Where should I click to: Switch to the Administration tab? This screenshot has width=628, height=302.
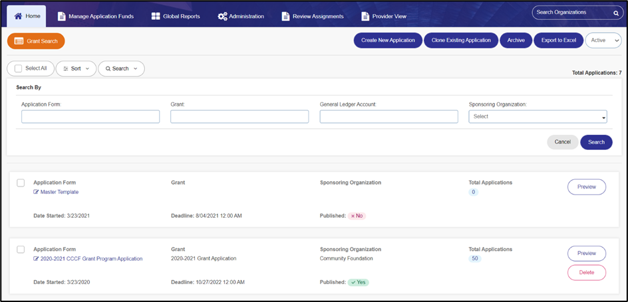point(241,17)
